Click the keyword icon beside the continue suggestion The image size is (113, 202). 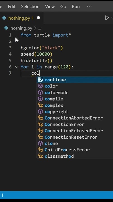pos(40,80)
